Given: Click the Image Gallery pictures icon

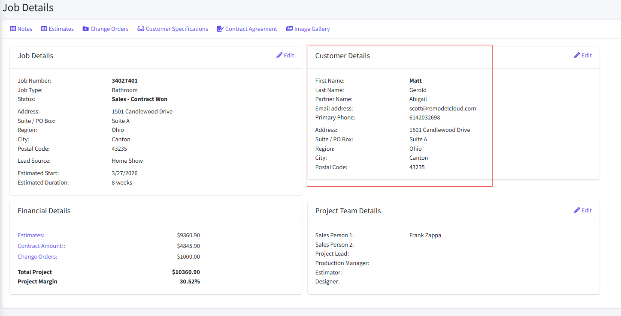Looking at the screenshot, I should click(290, 29).
